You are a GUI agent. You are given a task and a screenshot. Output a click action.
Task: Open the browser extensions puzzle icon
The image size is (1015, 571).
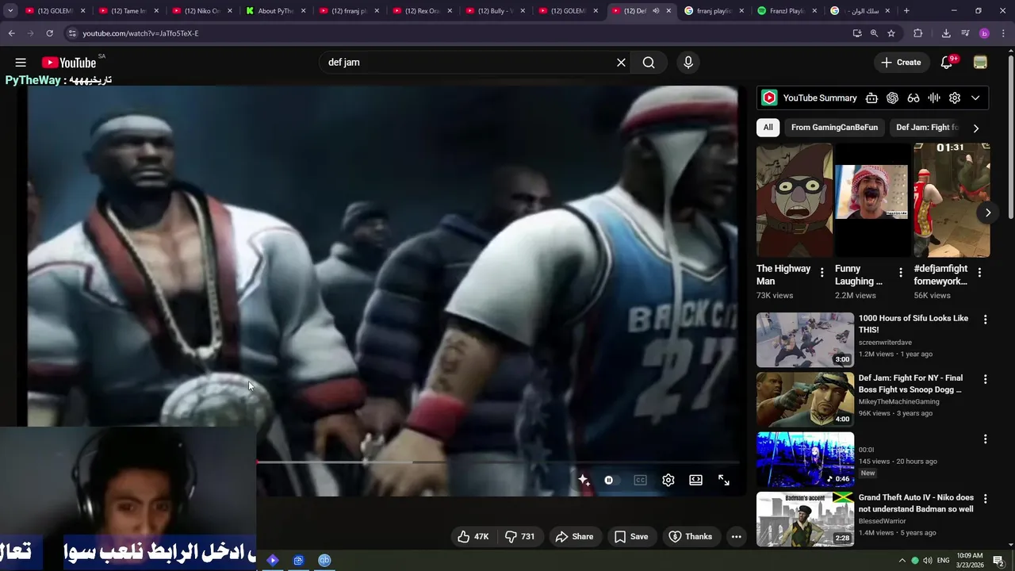click(x=918, y=33)
